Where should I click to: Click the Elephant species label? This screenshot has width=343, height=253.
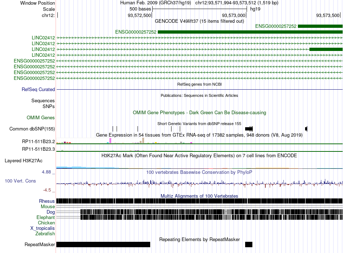(x=45, y=217)
